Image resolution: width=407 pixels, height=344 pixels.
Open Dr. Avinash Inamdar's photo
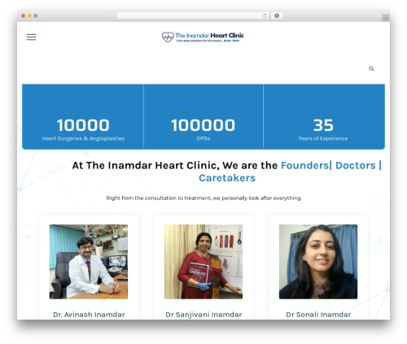click(x=89, y=262)
